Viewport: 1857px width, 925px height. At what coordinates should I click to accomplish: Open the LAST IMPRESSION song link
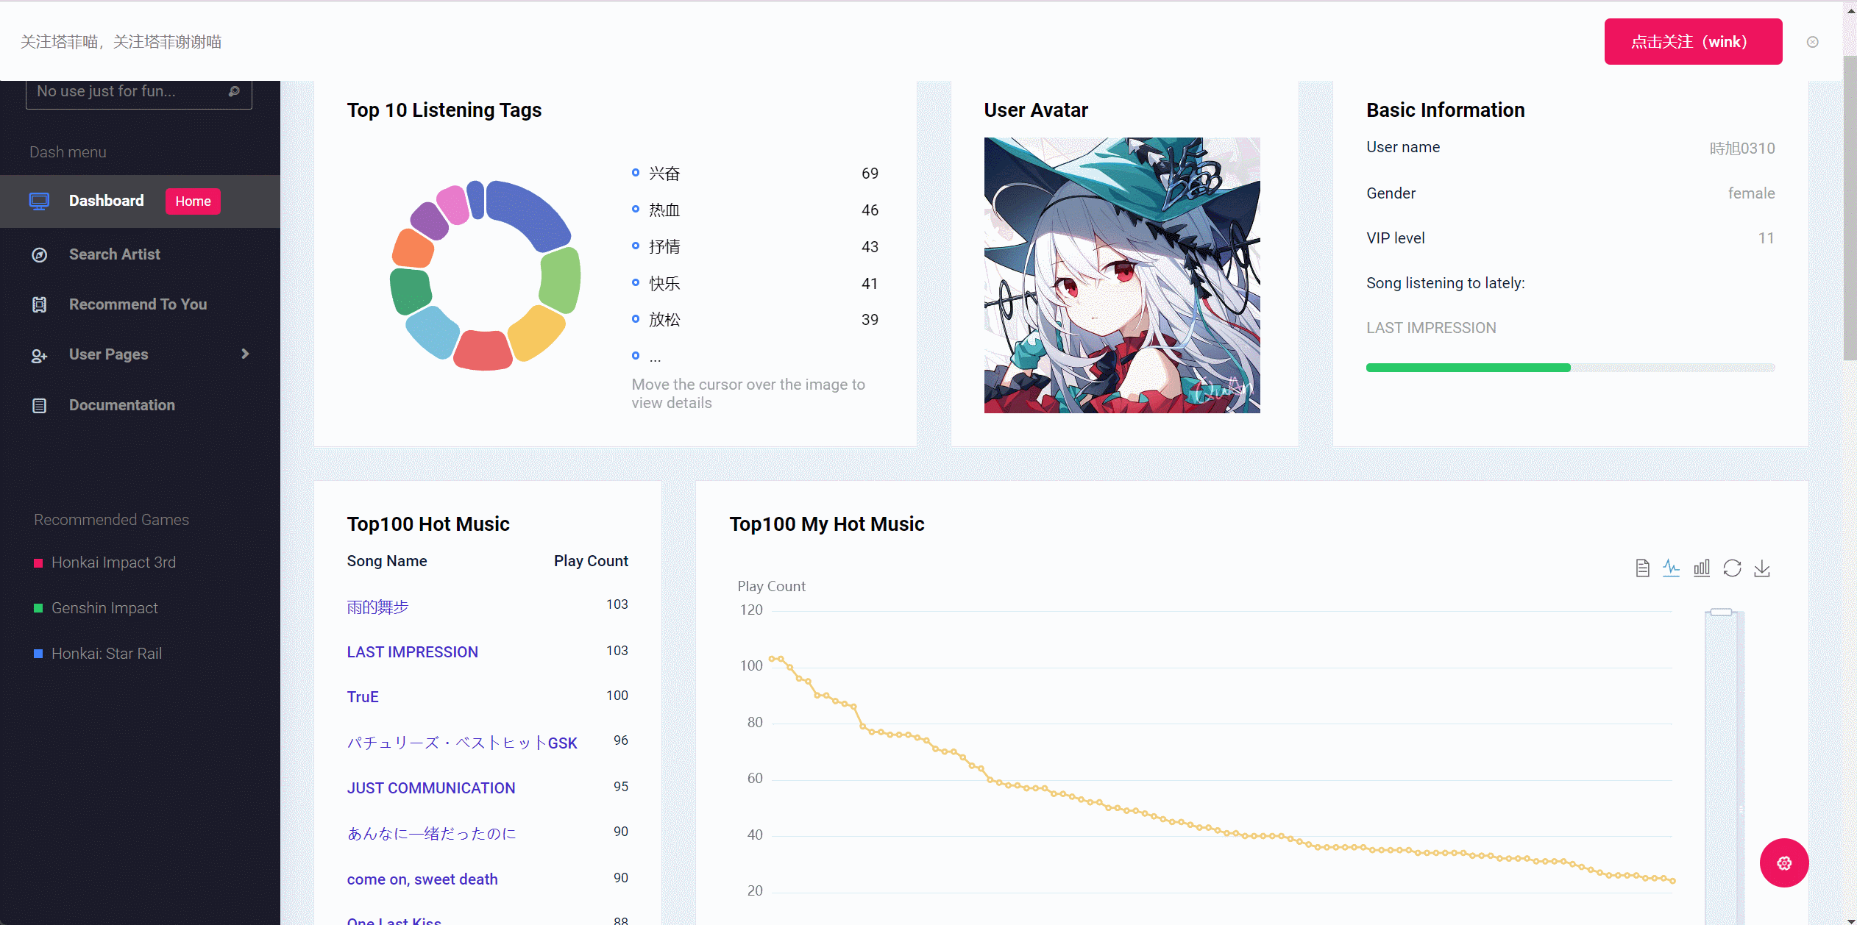412,652
